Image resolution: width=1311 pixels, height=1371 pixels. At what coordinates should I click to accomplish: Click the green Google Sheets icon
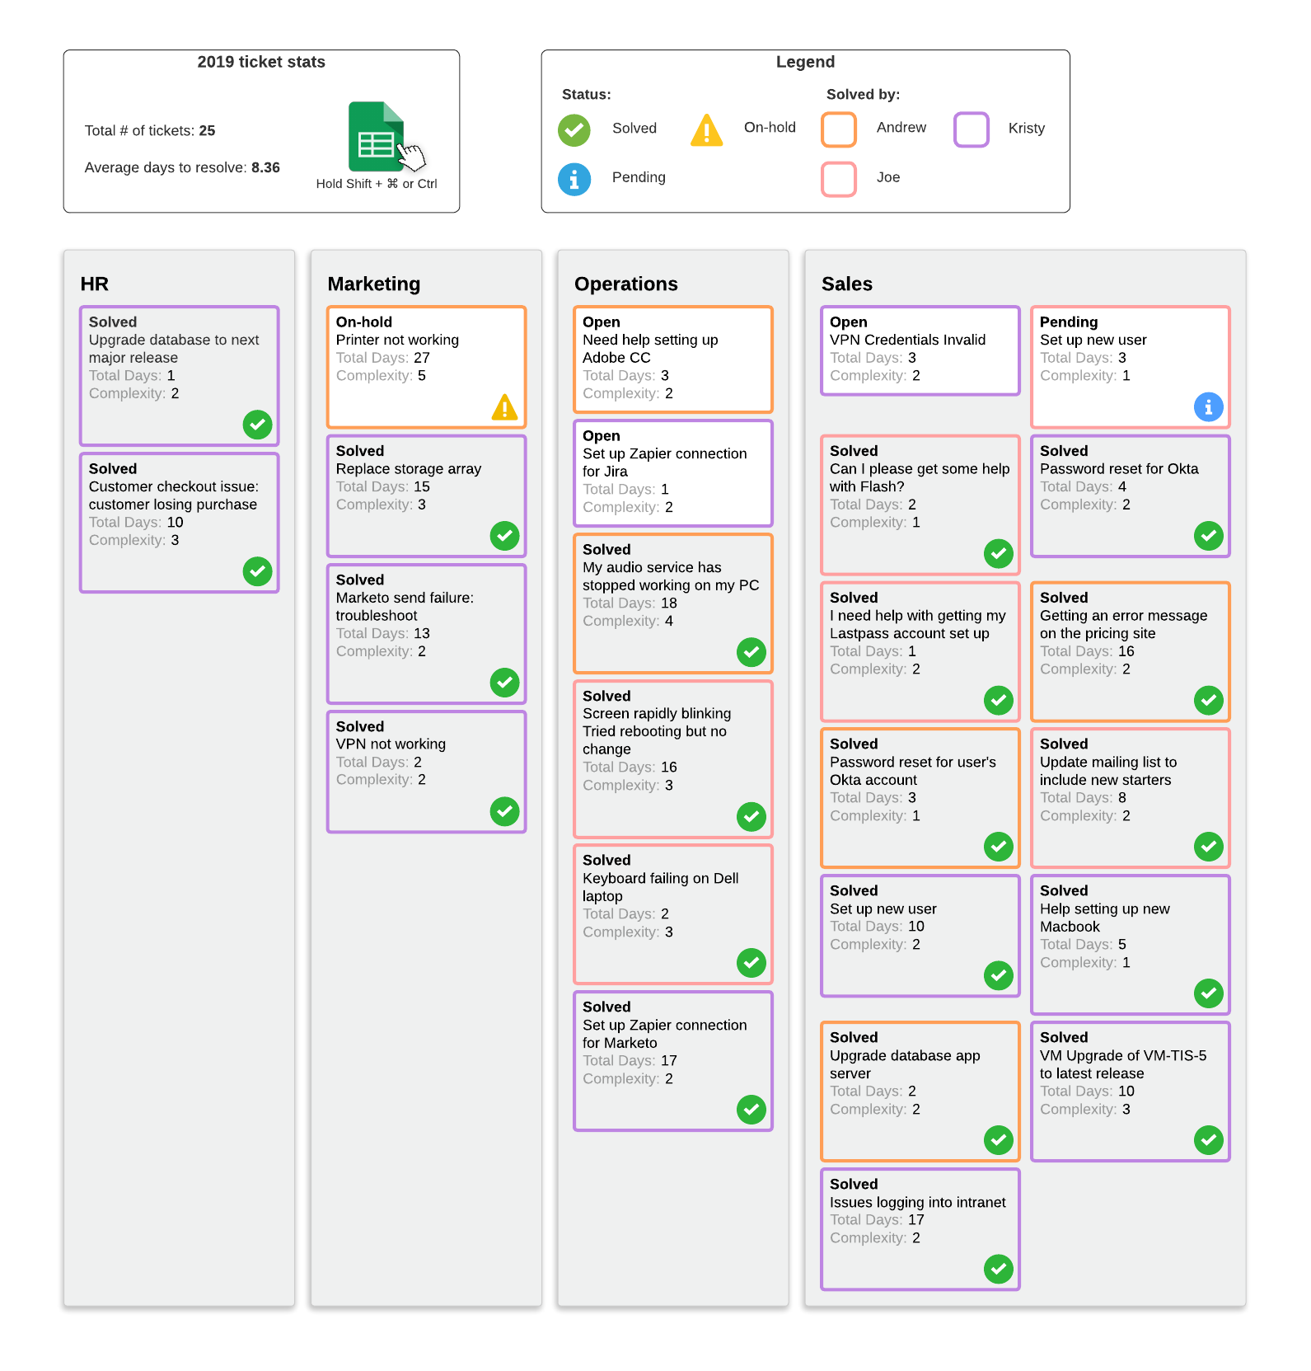tap(376, 137)
